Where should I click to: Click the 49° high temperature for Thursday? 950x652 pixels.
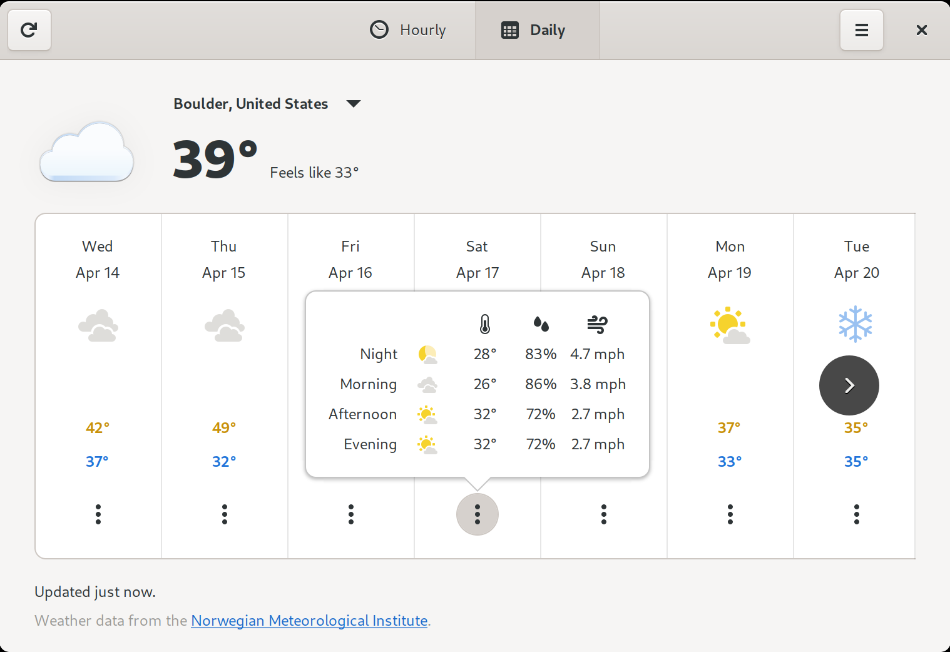point(224,427)
